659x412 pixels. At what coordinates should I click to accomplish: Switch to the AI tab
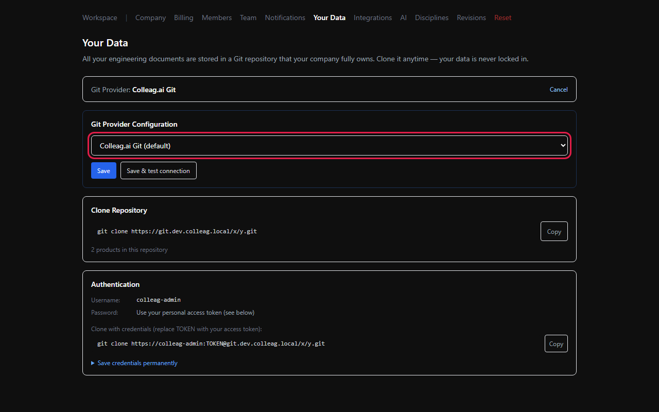[404, 18]
